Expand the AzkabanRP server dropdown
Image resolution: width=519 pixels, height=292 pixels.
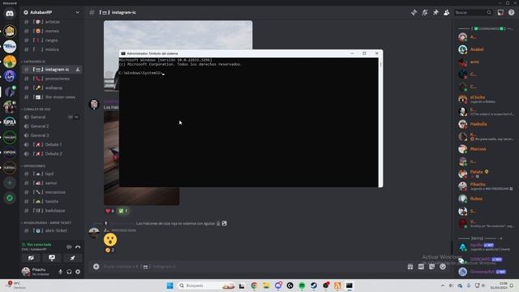pyautogui.click(x=77, y=12)
